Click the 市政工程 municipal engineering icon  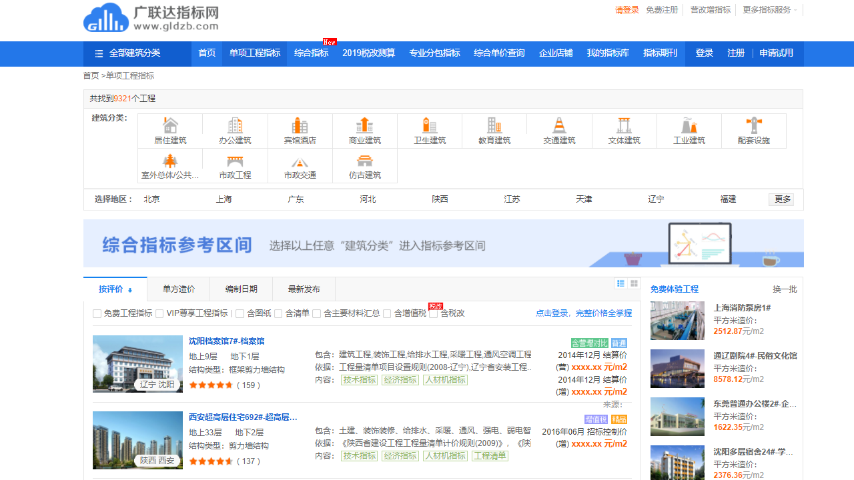[x=235, y=165]
